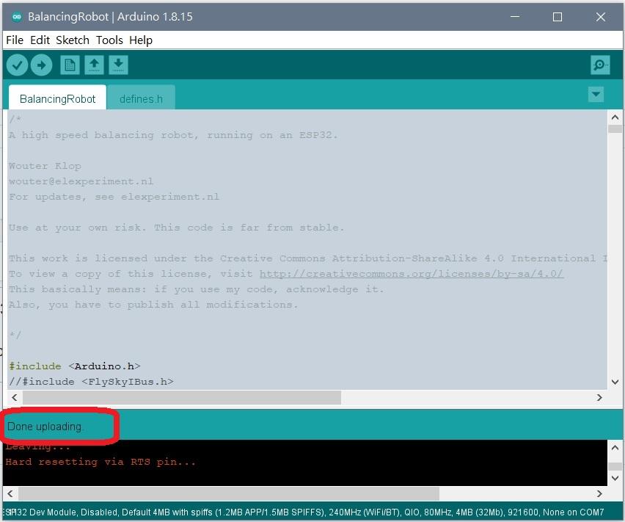Follow the creativecommons.org license link

(x=412, y=274)
